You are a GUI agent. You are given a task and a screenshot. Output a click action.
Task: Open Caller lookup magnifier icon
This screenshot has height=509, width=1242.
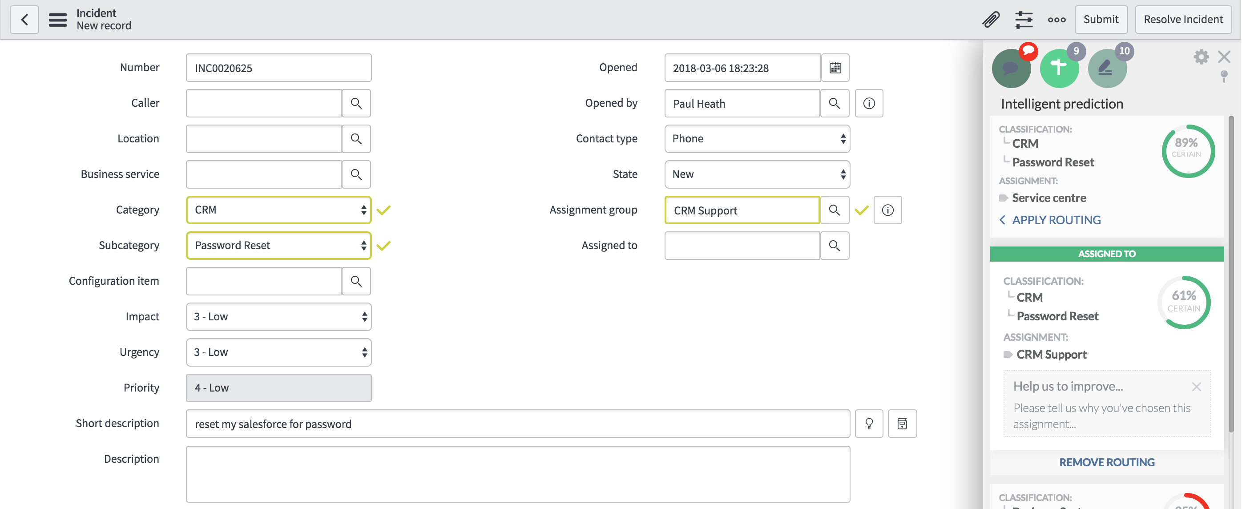click(356, 103)
